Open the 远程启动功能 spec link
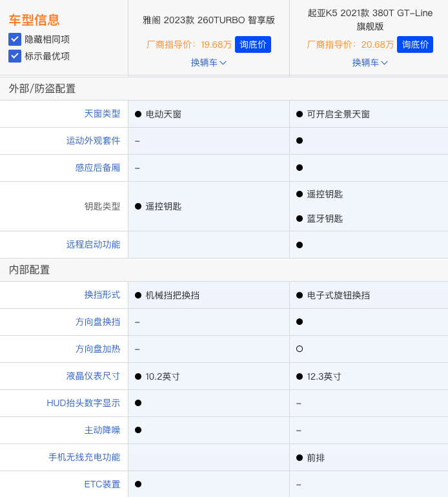The image size is (448, 497). pos(93,244)
